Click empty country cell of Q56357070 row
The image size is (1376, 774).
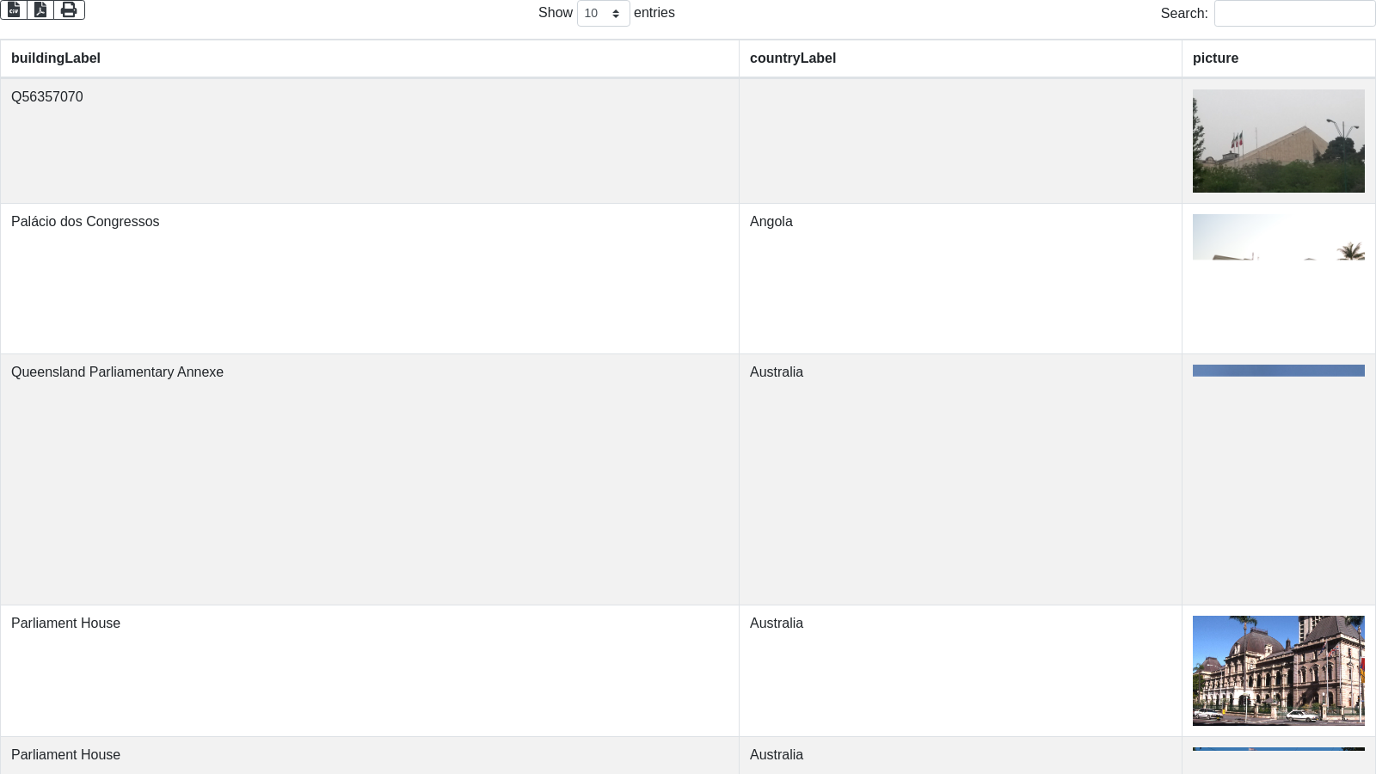(x=960, y=141)
